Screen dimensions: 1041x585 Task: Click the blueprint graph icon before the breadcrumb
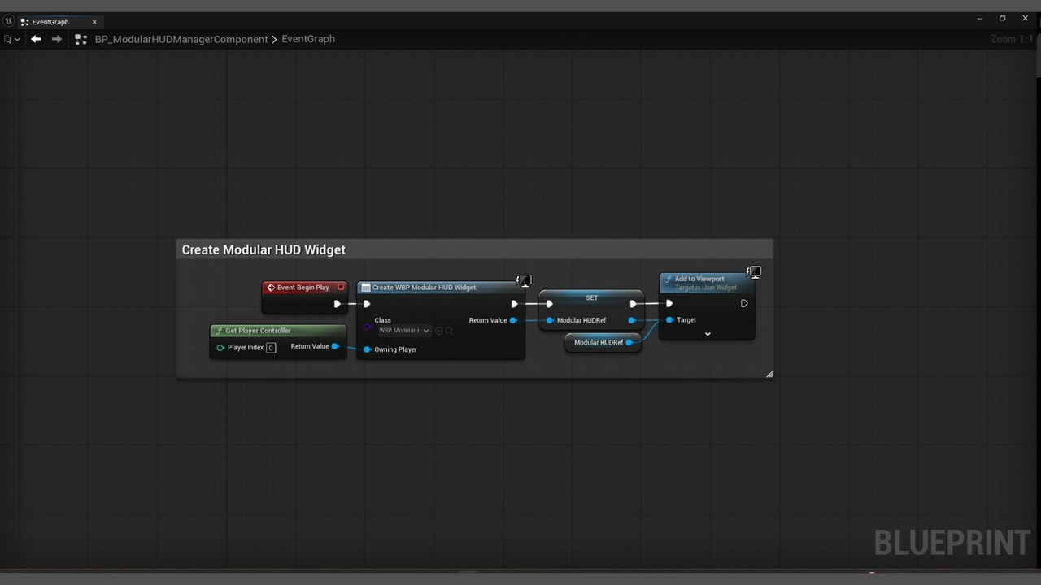[81, 39]
